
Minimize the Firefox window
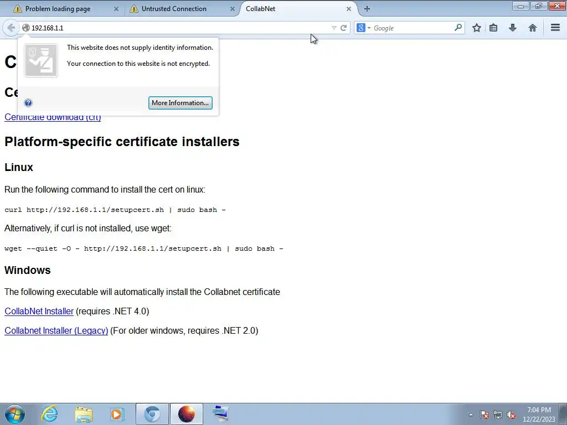[520, 6]
